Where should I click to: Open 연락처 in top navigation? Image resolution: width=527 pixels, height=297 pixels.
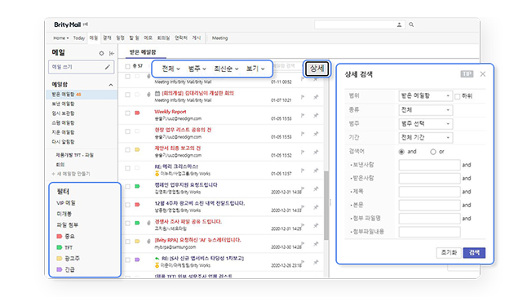[181, 38]
